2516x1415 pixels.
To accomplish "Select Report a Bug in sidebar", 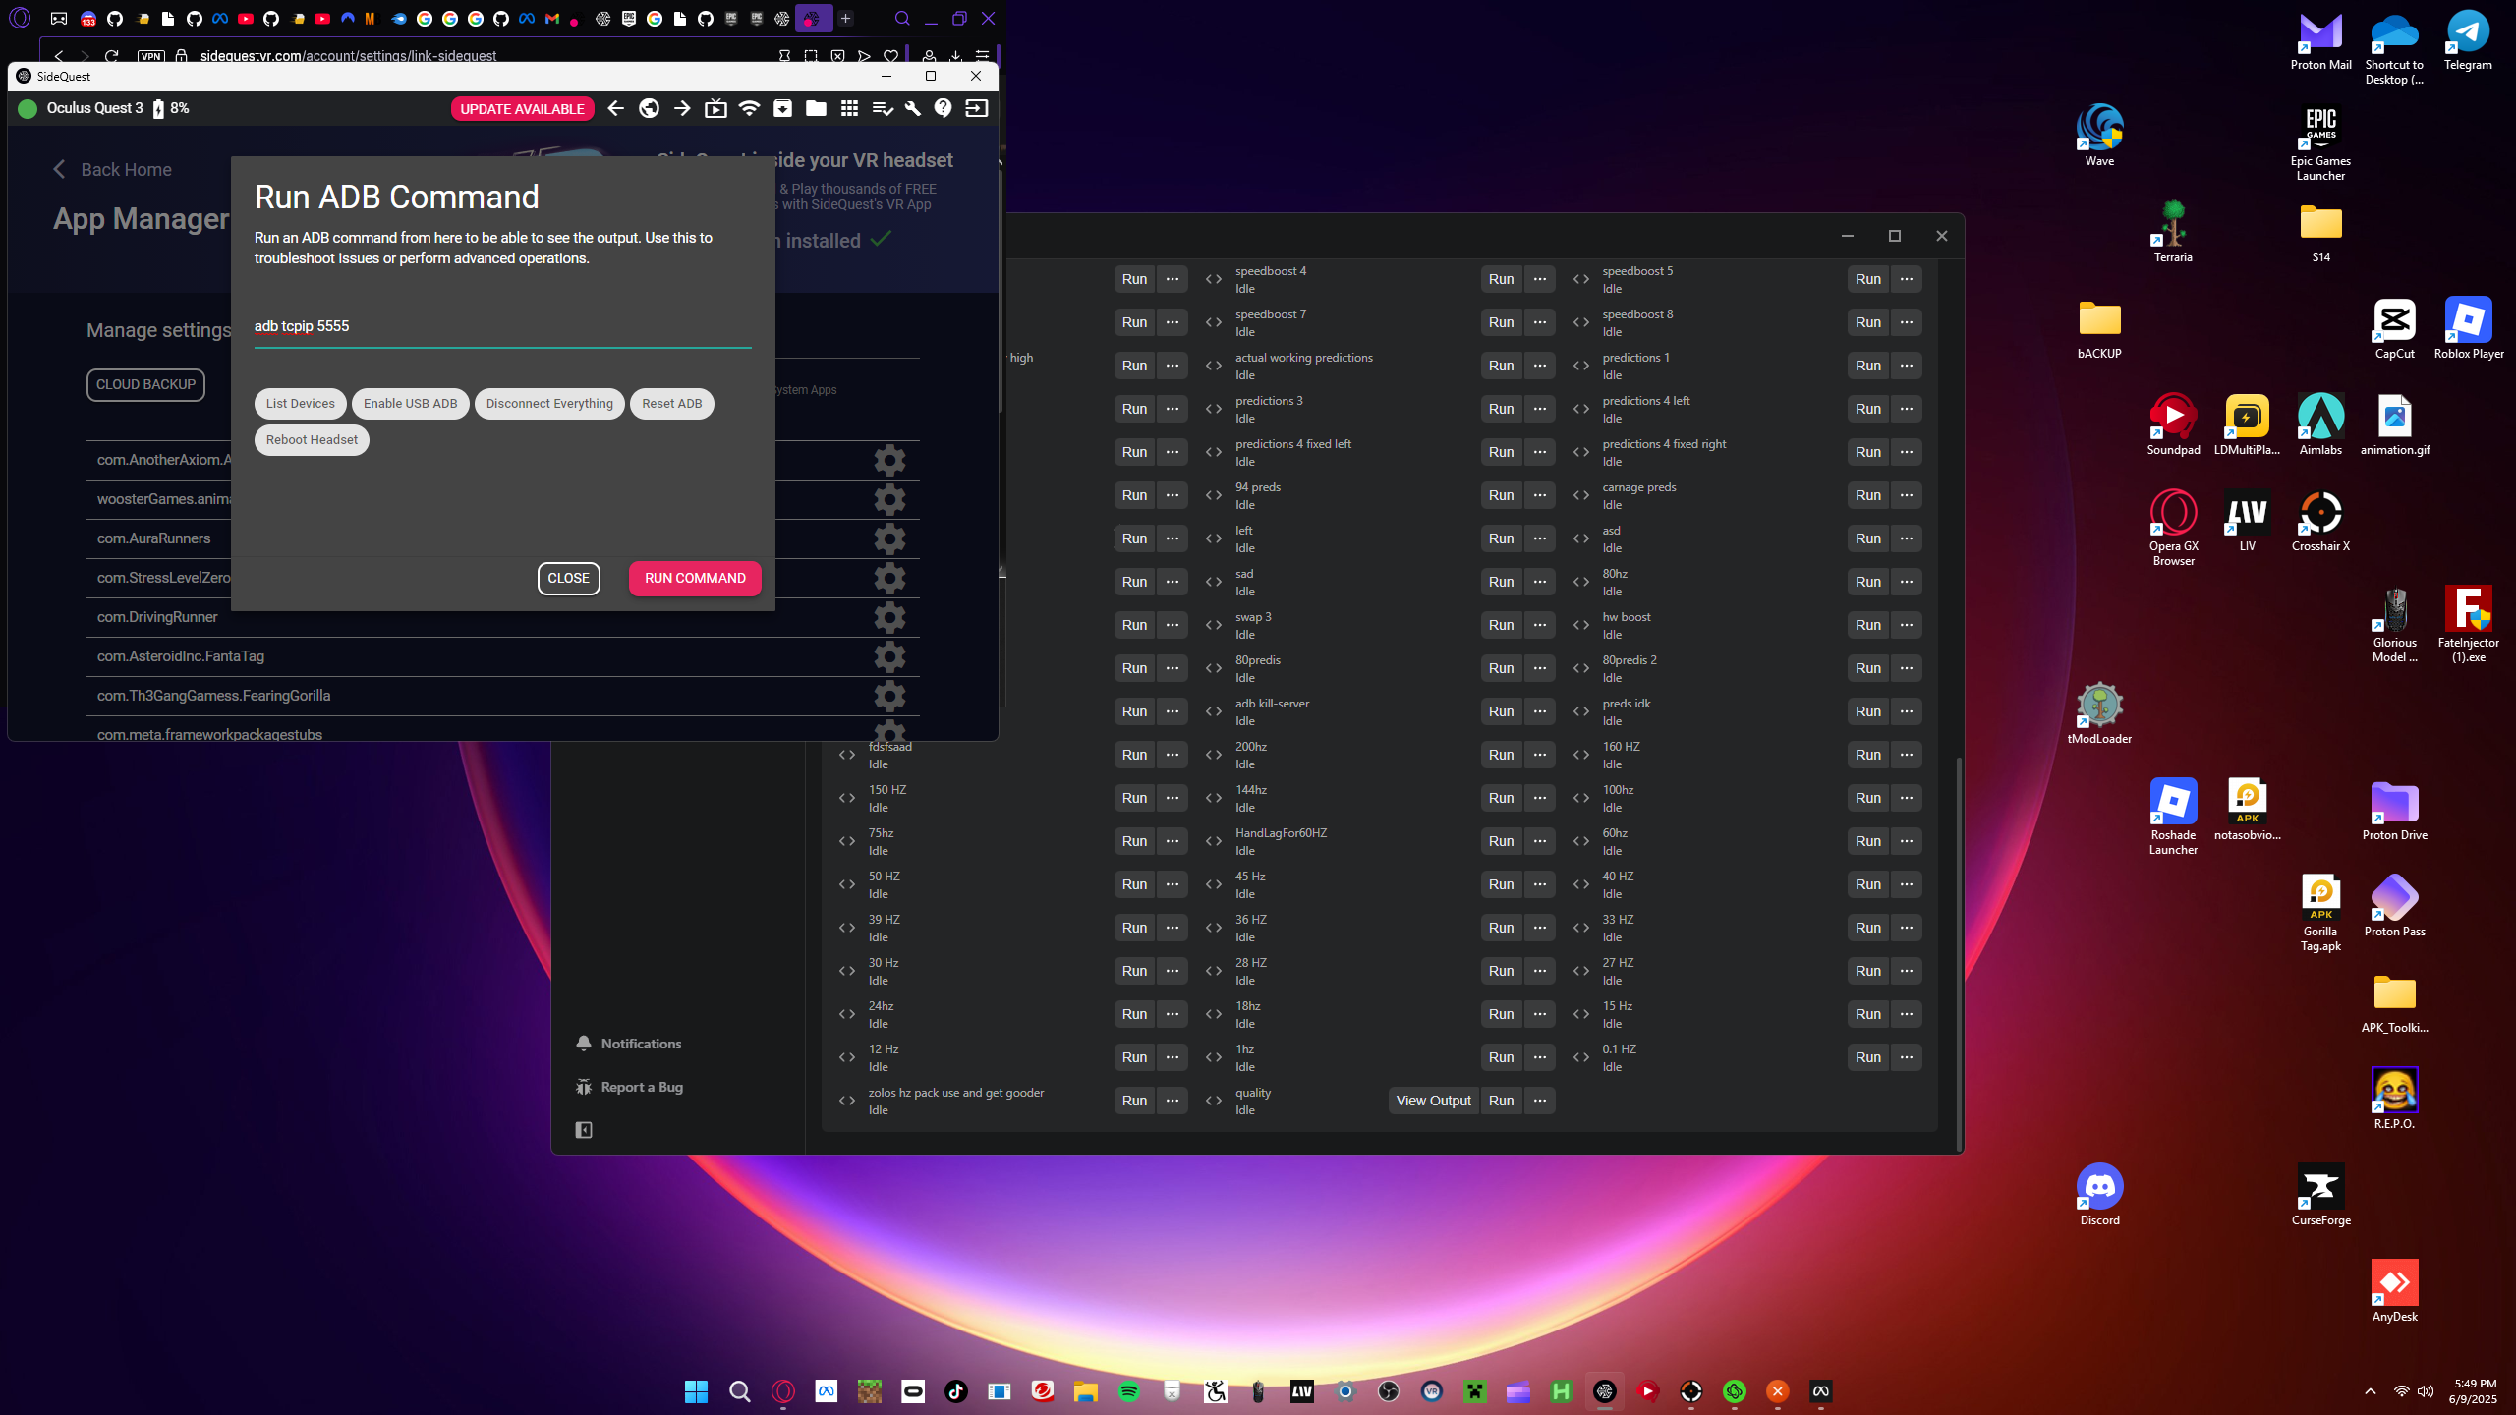I will point(641,1087).
